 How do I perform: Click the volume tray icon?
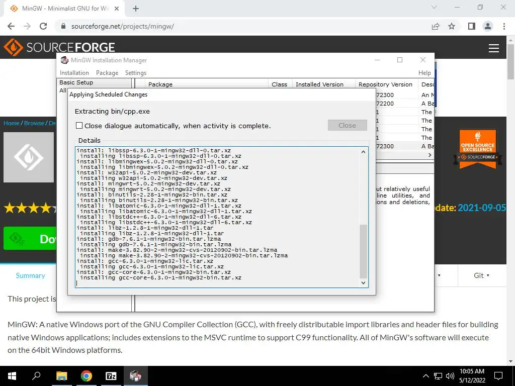click(x=450, y=376)
